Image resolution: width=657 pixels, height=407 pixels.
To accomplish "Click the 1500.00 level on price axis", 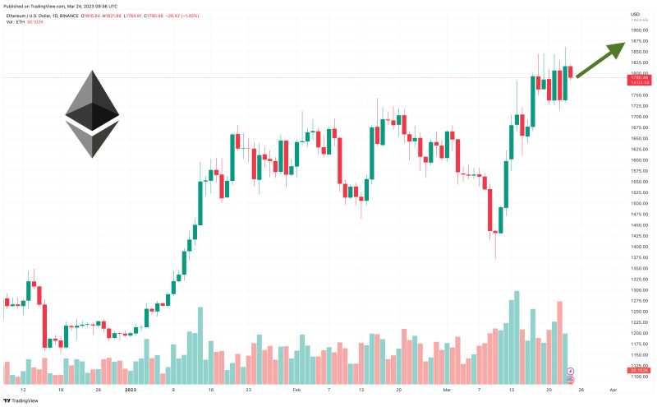I will pos(640,204).
